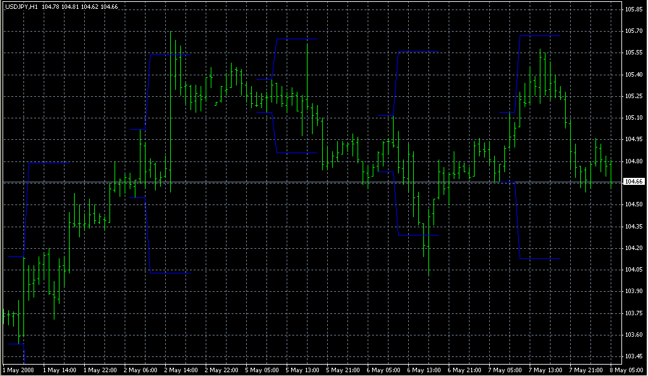Screen dimensions: 648x376
Task: Click the 104.80 price axis label
Action: tap(633, 161)
